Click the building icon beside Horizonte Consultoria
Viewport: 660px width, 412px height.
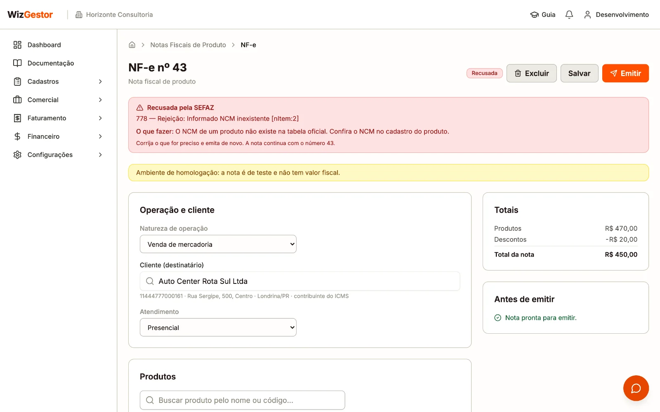pyautogui.click(x=79, y=14)
